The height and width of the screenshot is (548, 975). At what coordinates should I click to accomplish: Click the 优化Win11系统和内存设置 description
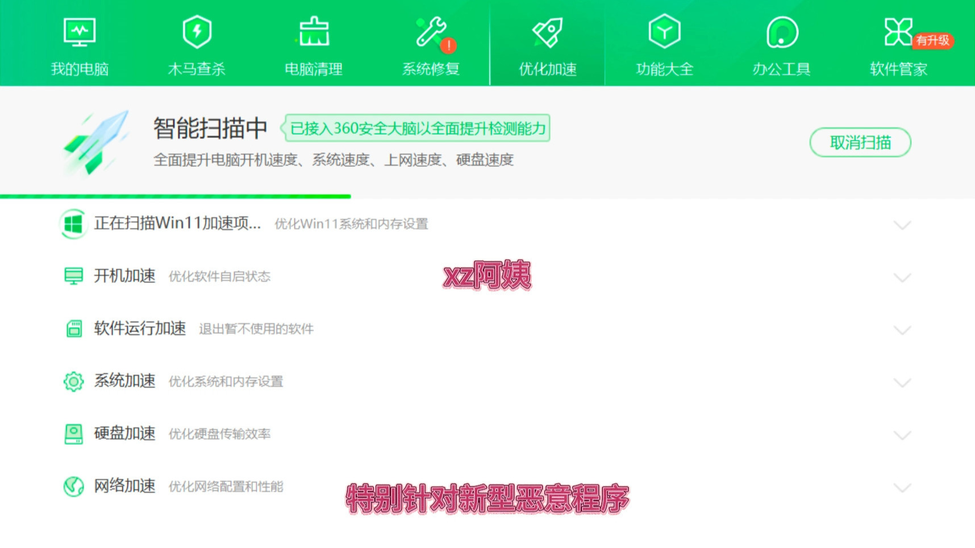pyautogui.click(x=351, y=224)
